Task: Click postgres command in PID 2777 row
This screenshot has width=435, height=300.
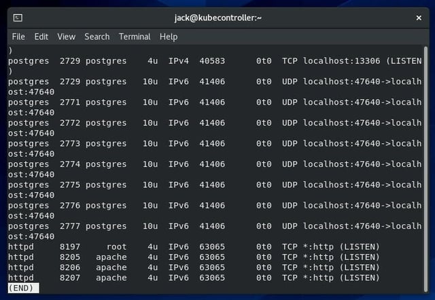Action: 29,226
